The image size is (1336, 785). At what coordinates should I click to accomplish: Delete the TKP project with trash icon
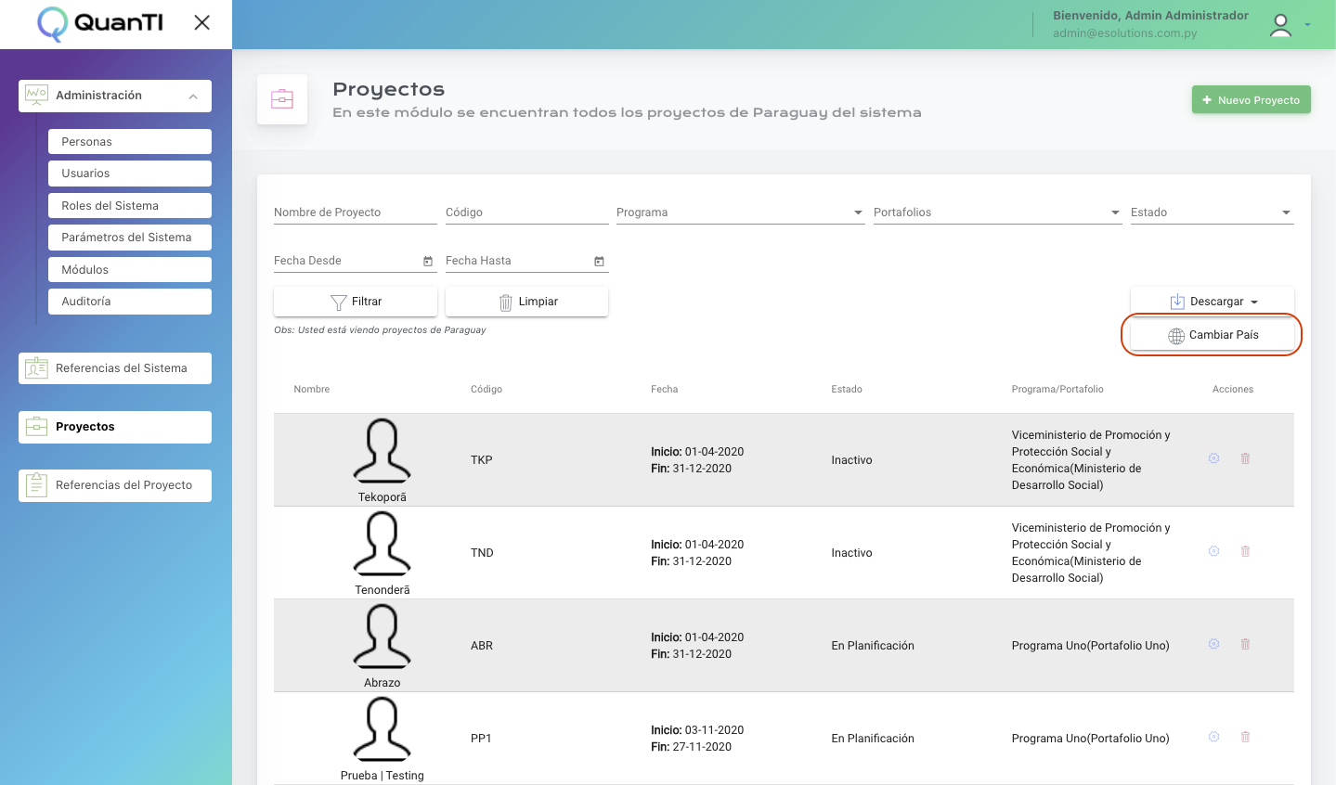(1246, 458)
